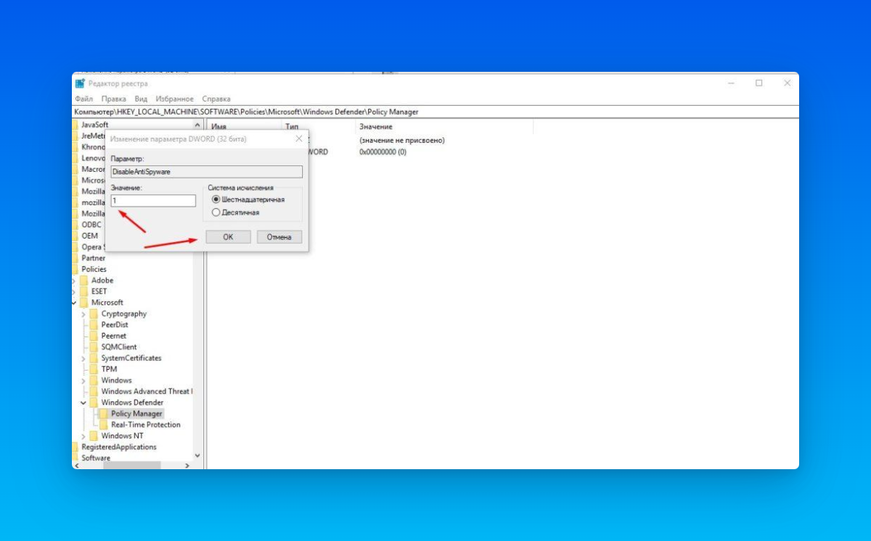Expand the SystemCertificates key
The height and width of the screenshot is (541, 871).
pos(83,358)
